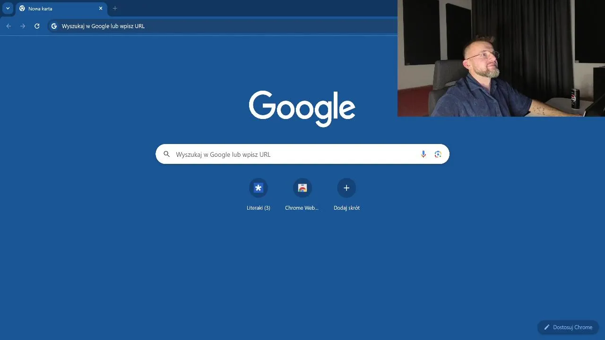Click the Google logo
This screenshot has width=605, height=340.
302,109
